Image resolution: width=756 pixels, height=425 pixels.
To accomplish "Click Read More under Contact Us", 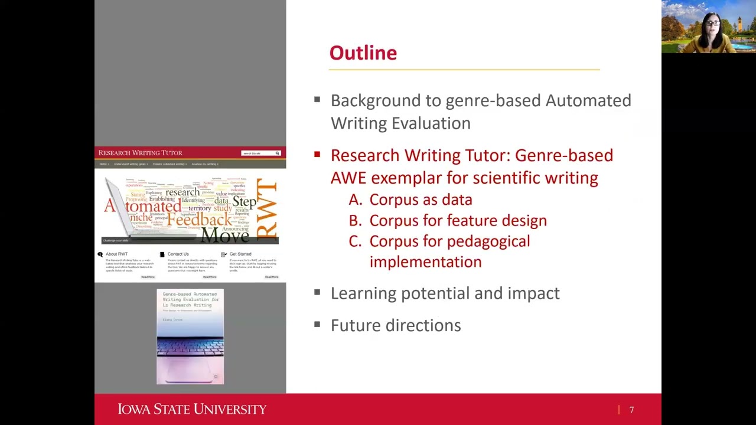I will pos(210,277).
